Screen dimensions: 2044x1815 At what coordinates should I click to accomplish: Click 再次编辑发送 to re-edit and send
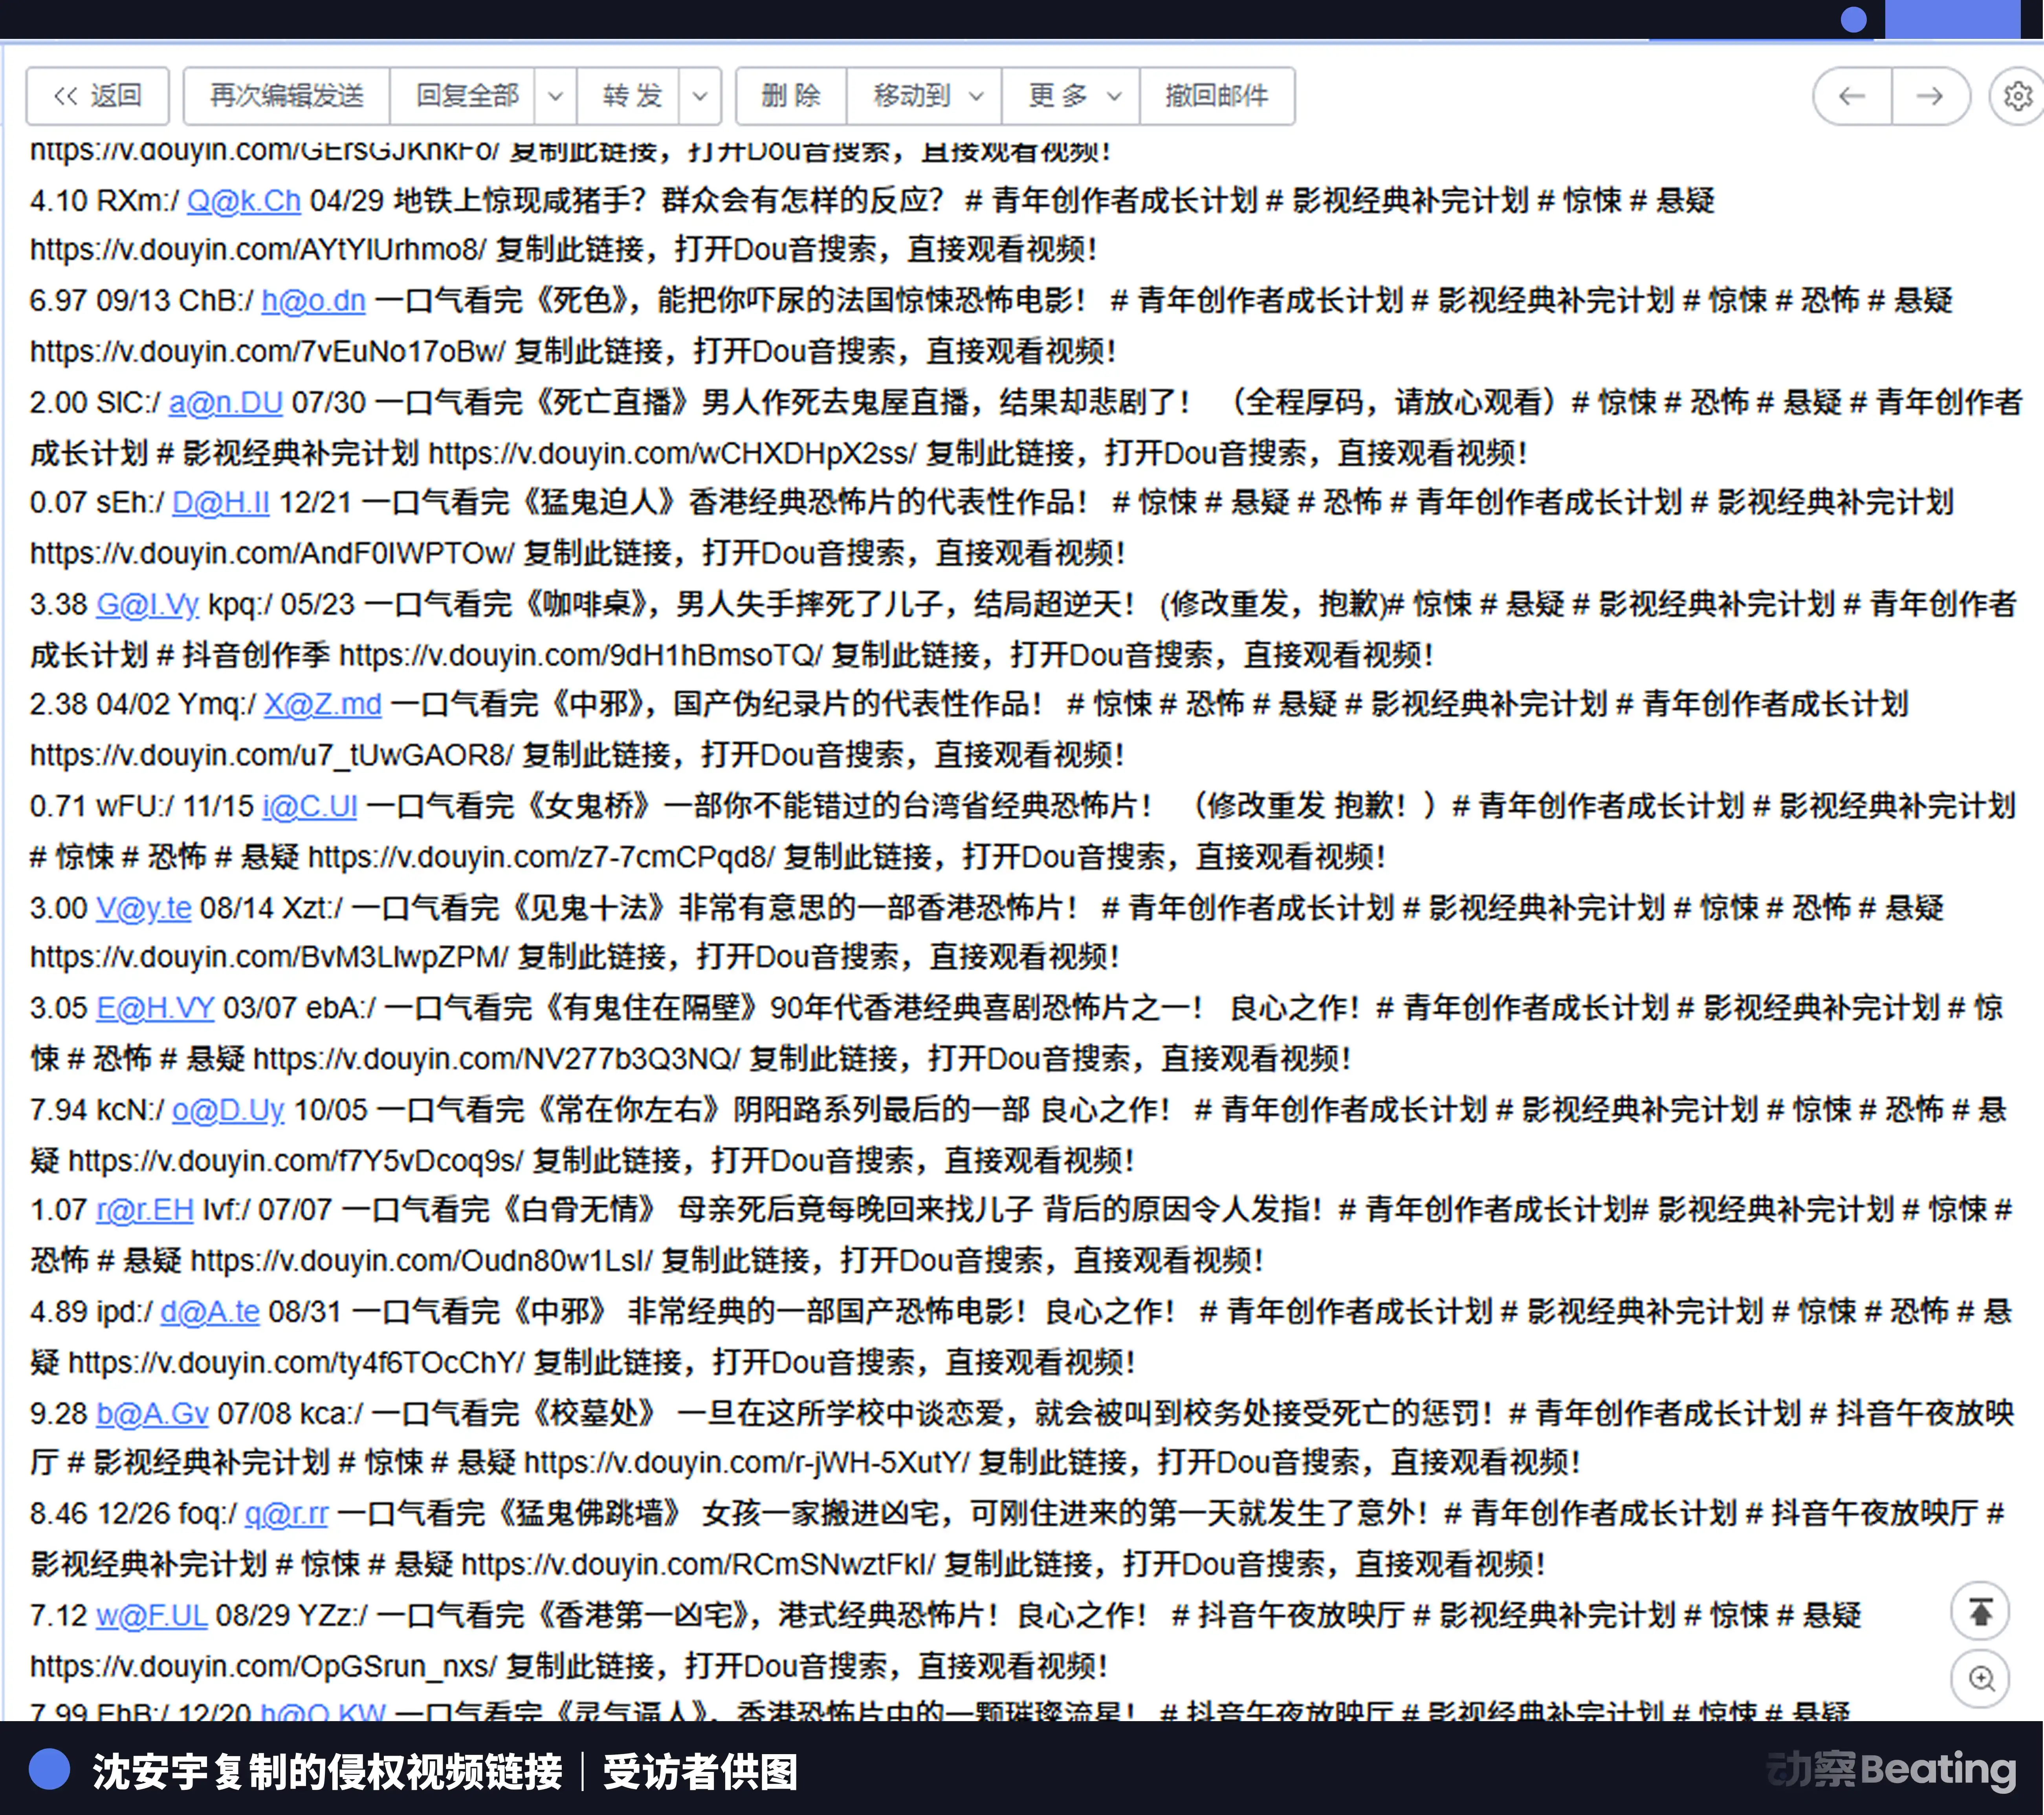click(287, 96)
